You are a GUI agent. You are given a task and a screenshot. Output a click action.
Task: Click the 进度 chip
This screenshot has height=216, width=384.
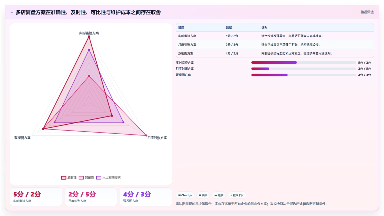coord(219,195)
